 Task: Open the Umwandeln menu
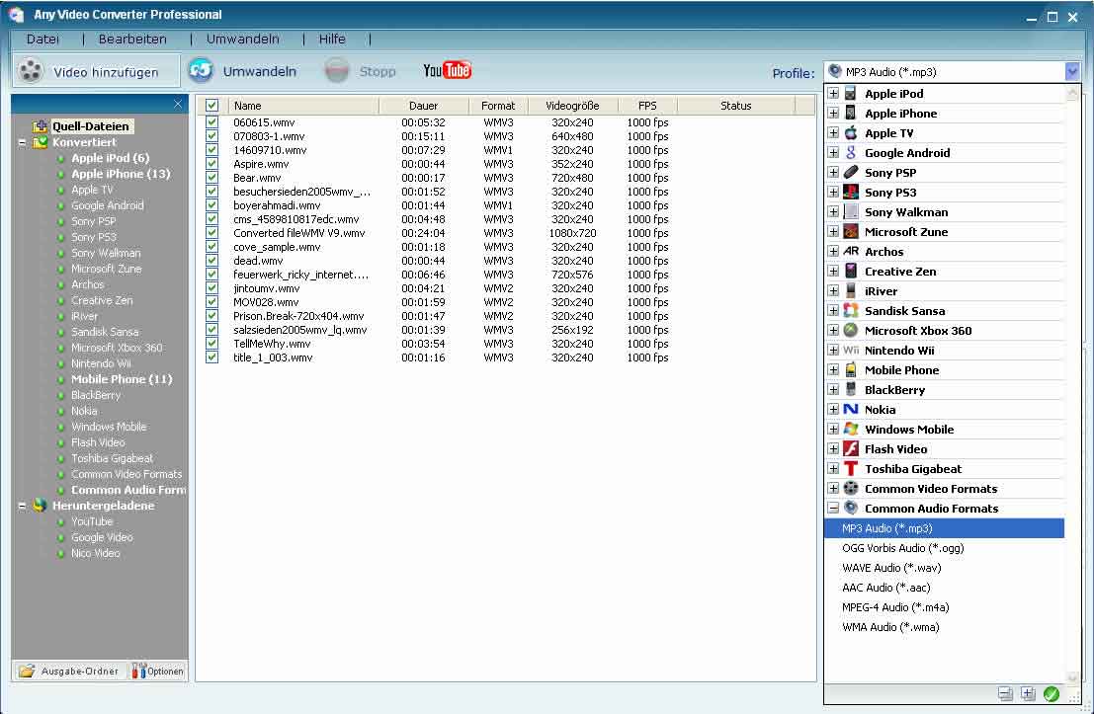[x=243, y=40]
